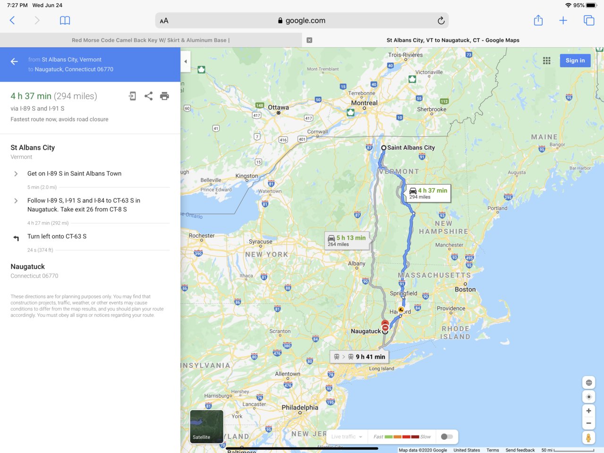The image size is (604, 453).
Task: Open Safari bookmarks book icon
Action: click(x=65, y=20)
